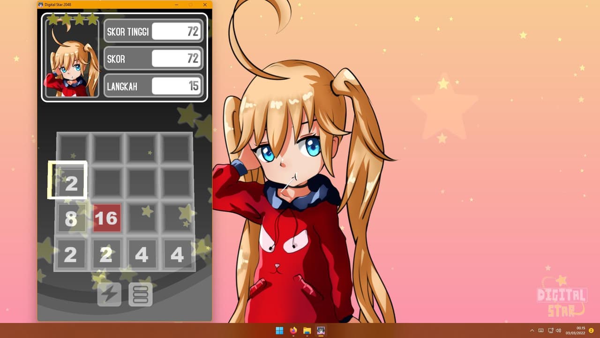Click the LANGKAH value 15
The width and height of the screenshot is (600, 338).
coord(177,86)
